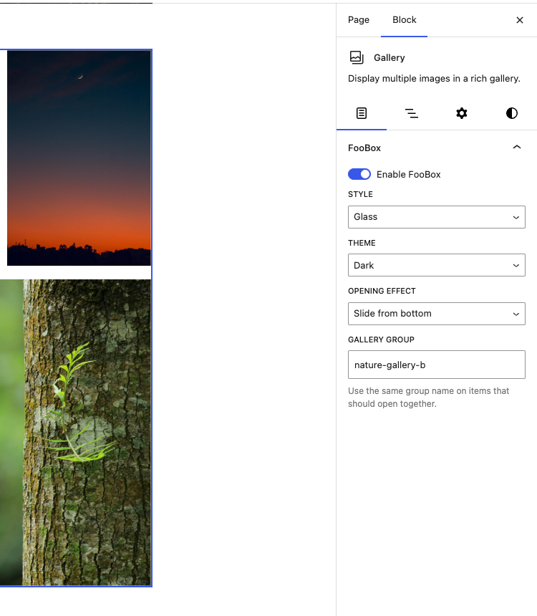Click the FooBox panel heading
537x616 pixels.
pos(364,148)
